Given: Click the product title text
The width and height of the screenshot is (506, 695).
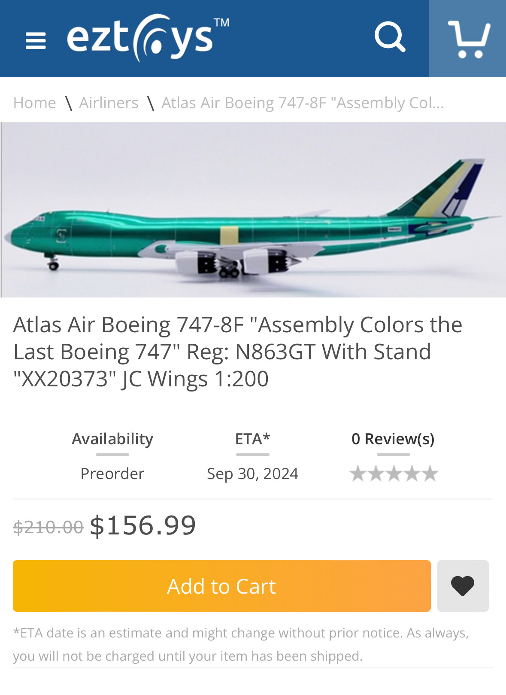Looking at the screenshot, I should (x=237, y=352).
